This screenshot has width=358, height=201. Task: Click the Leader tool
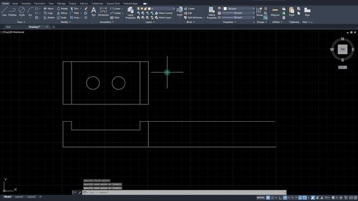116,13
